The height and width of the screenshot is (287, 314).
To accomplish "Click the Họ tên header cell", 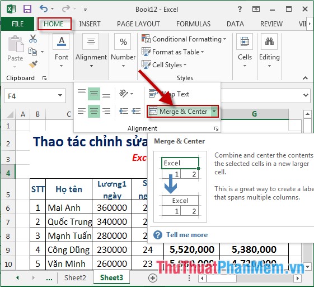I will tap(69, 189).
